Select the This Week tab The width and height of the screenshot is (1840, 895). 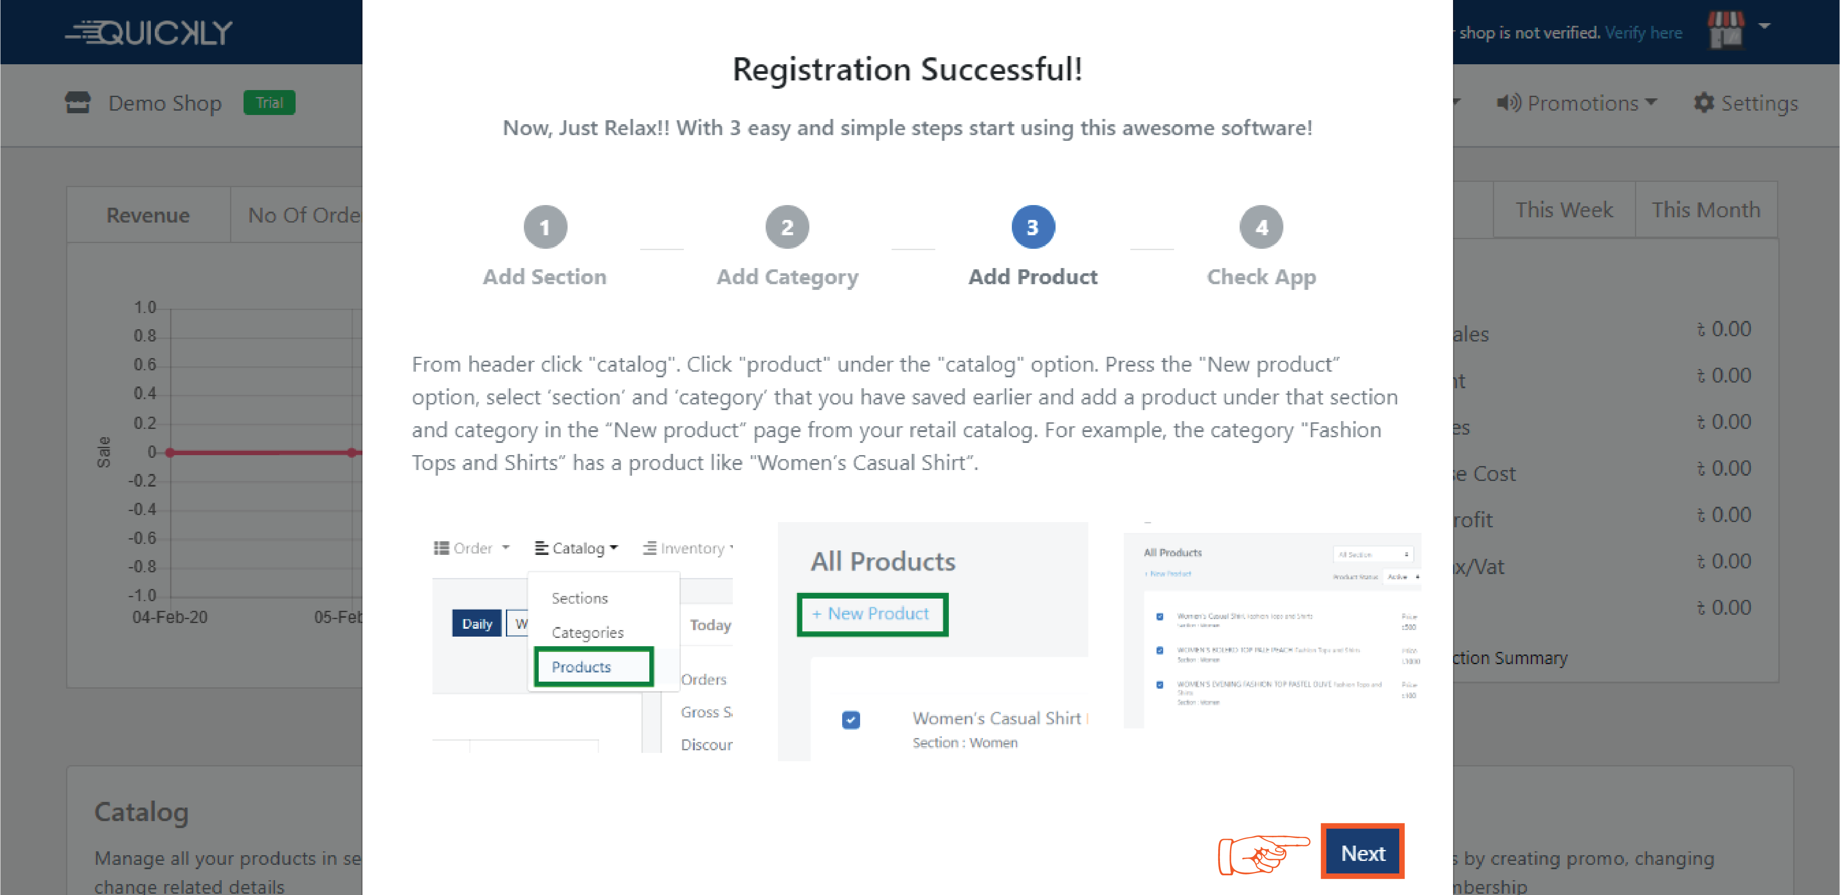coord(1564,210)
